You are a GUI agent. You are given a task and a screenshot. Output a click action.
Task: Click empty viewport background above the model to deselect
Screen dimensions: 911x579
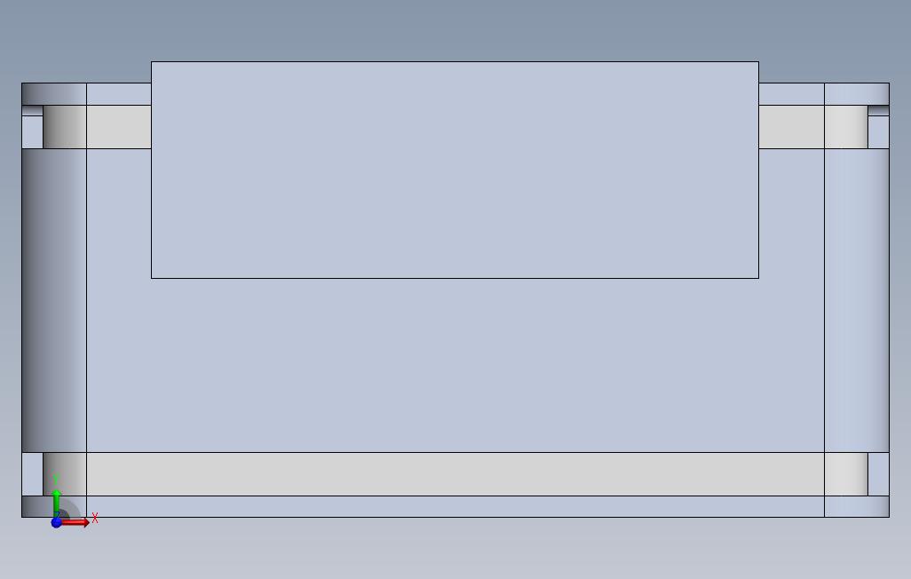pyautogui.click(x=455, y=29)
